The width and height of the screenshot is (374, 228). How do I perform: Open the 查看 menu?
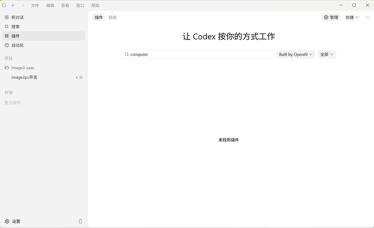[65, 5]
